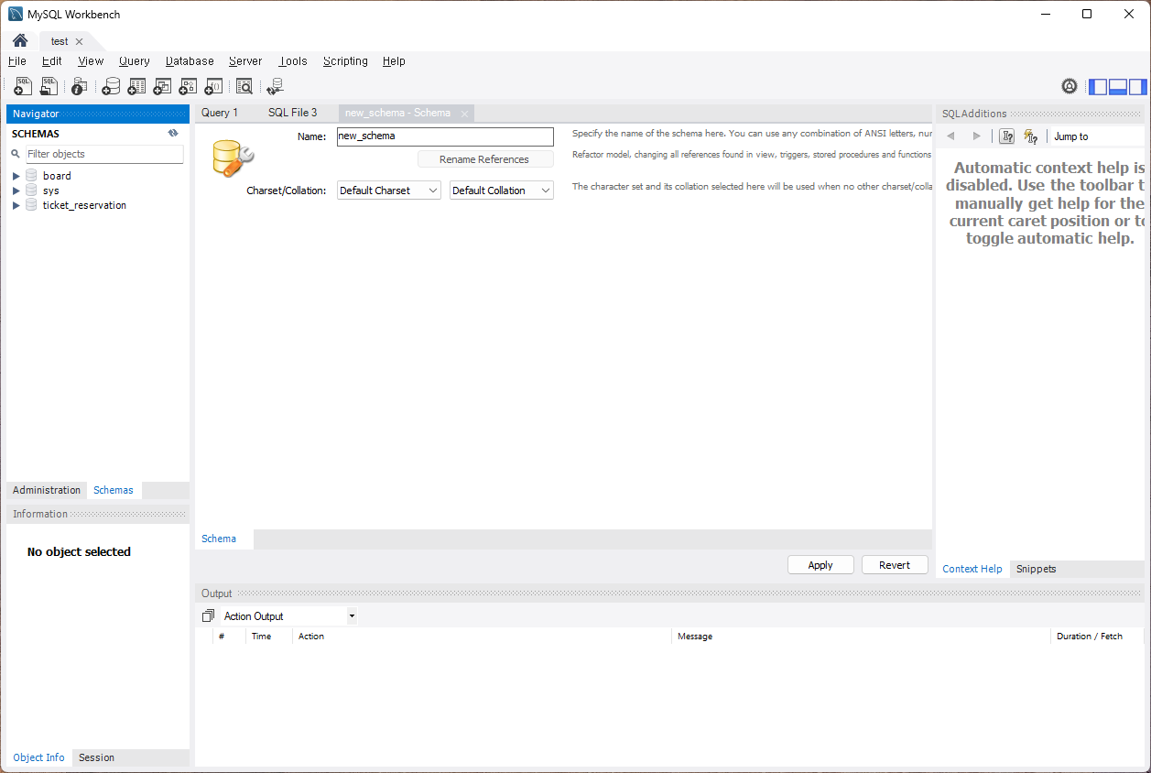Open the Tools menu
The image size is (1151, 773).
(x=294, y=61)
